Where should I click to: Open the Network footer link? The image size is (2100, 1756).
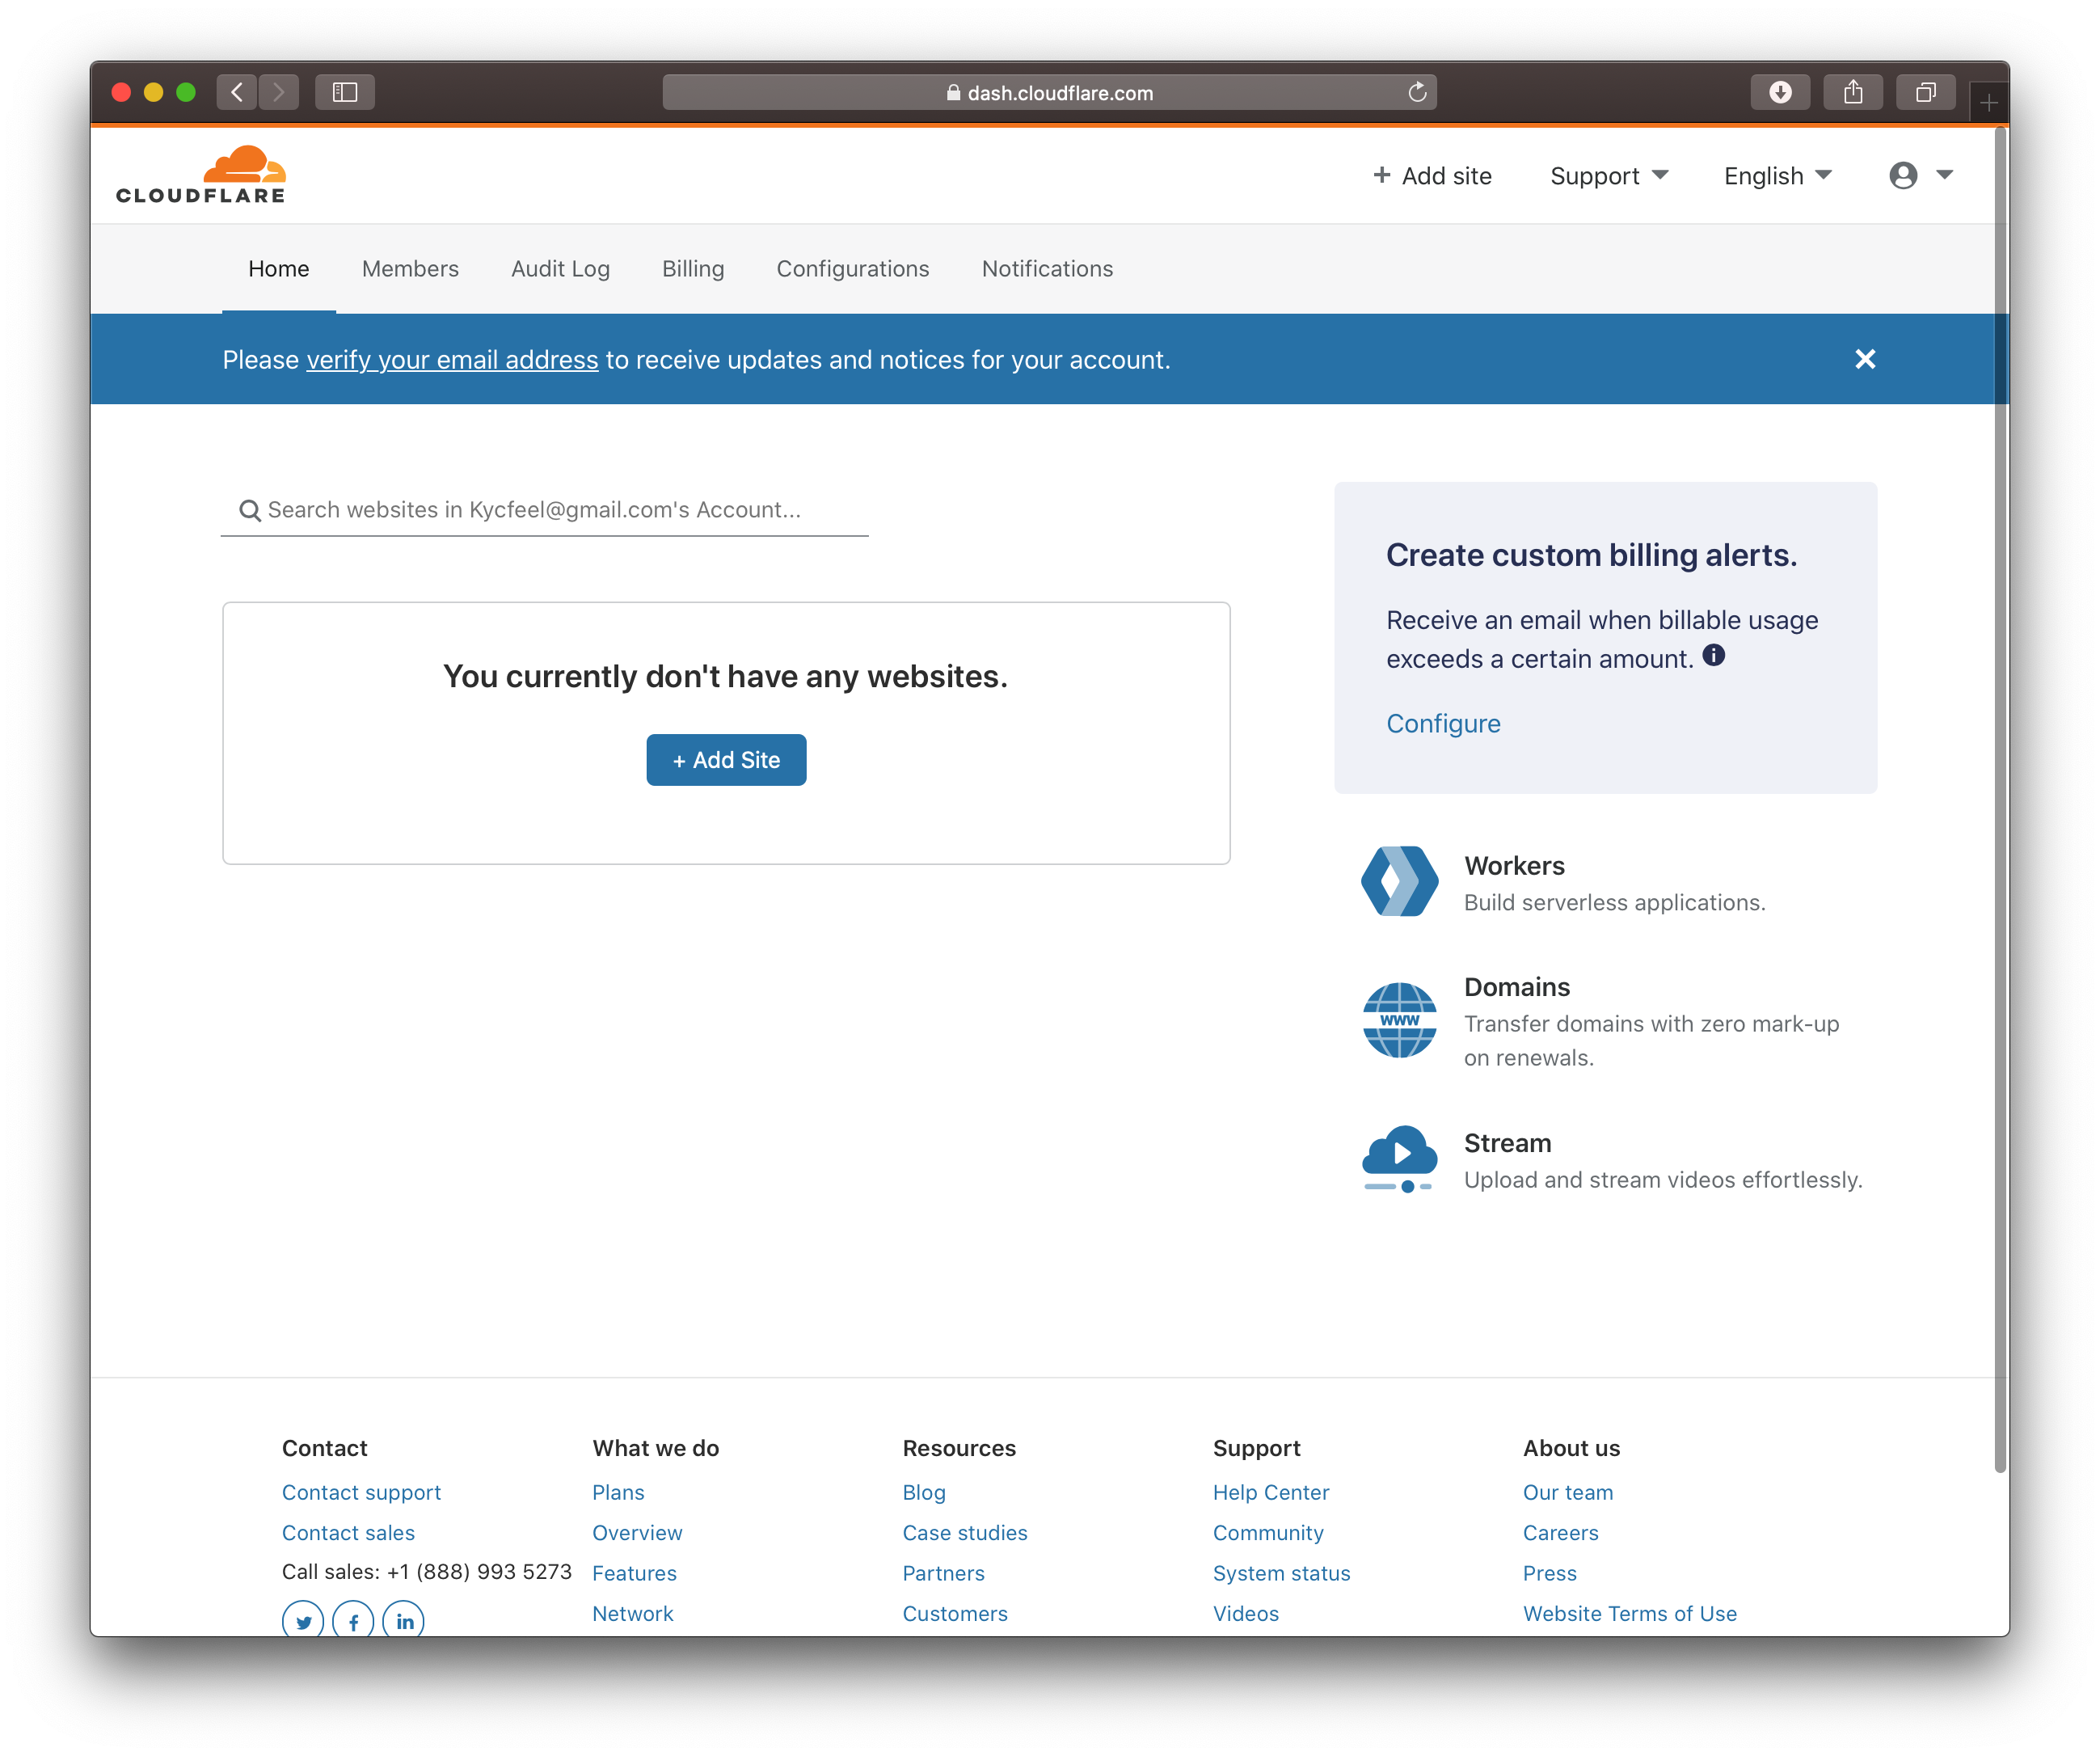click(x=632, y=1613)
